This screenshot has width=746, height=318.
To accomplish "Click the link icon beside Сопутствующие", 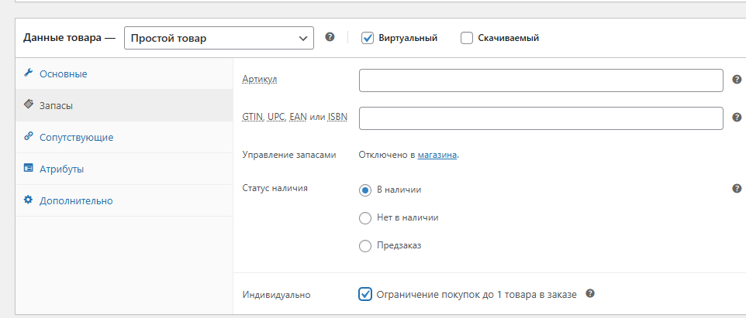I will click(x=29, y=137).
